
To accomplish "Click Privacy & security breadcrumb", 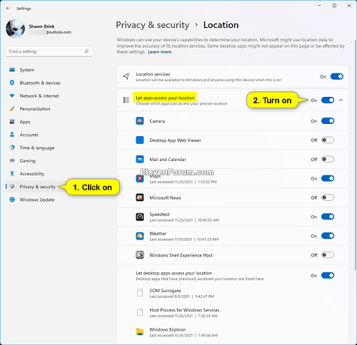I will coord(153,25).
